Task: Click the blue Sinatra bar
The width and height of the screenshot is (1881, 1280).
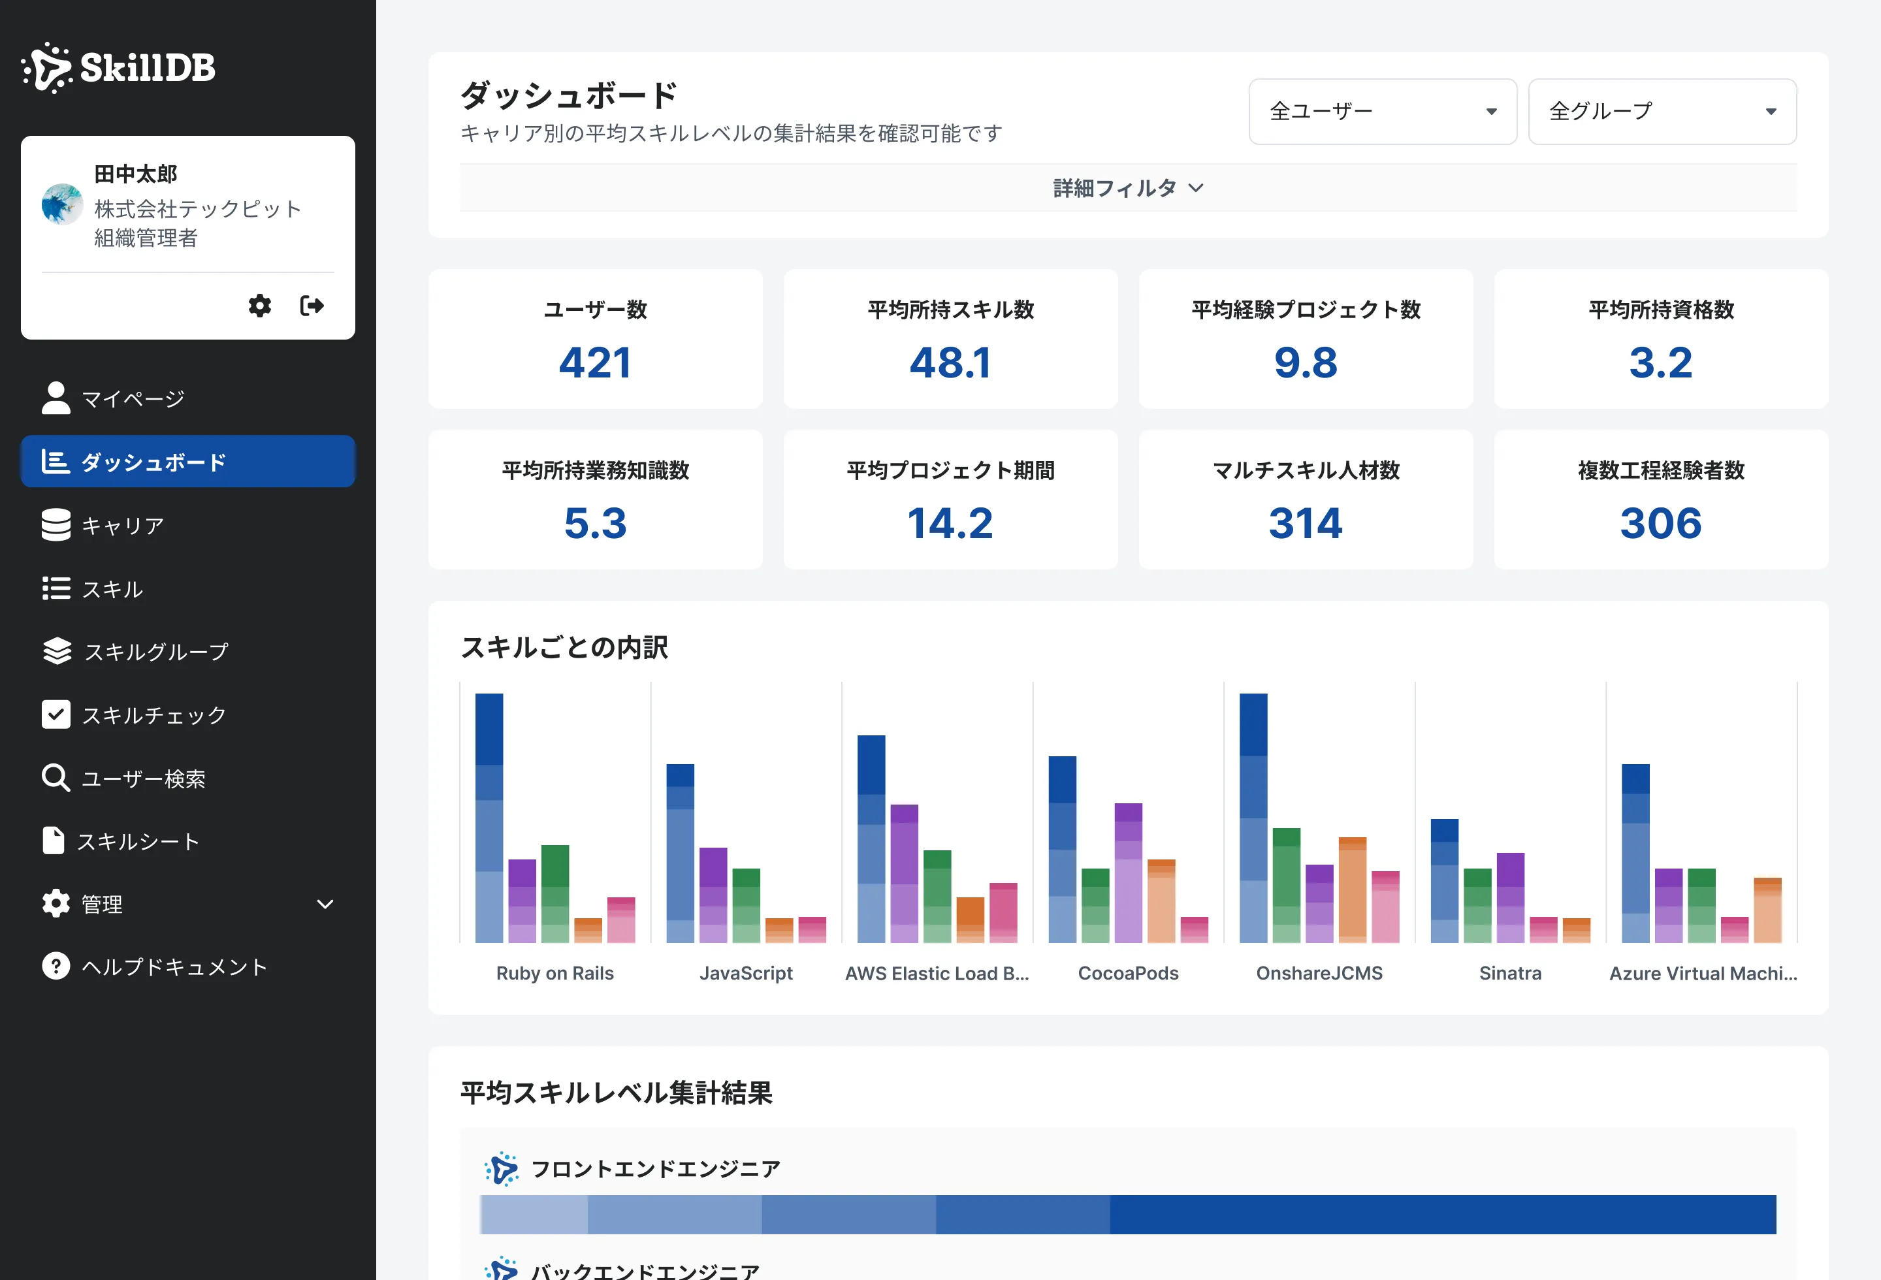Action: [x=1444, y=880]
